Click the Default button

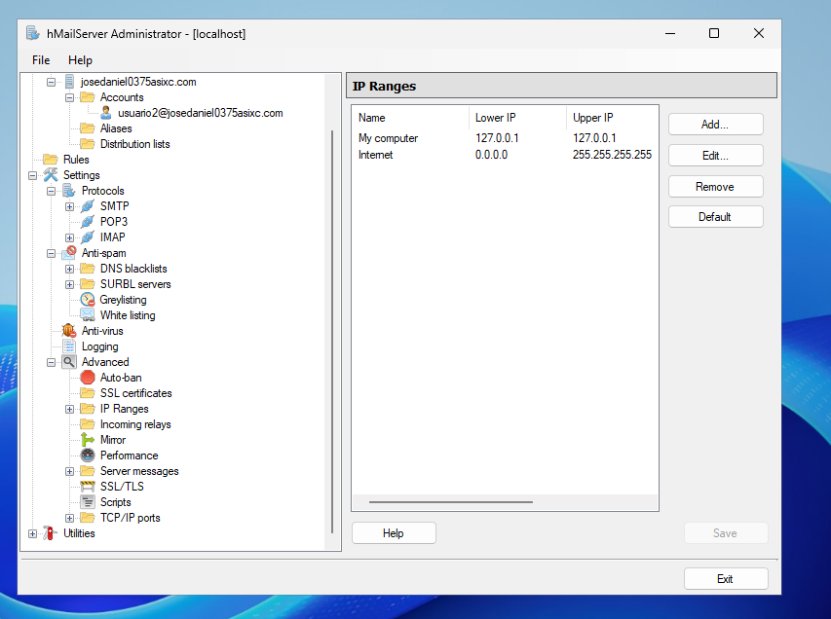coord(715,217)
